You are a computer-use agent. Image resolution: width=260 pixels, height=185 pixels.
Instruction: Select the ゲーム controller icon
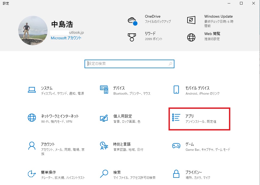[x=176, y=146]
